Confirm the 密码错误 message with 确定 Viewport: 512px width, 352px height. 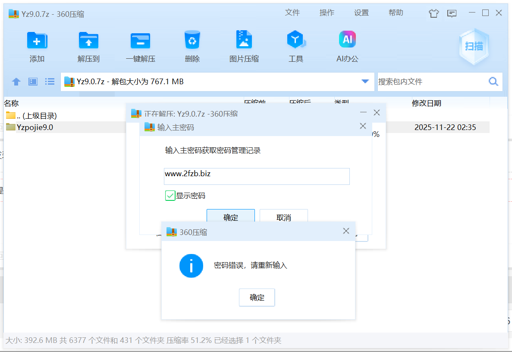(257, 298)
